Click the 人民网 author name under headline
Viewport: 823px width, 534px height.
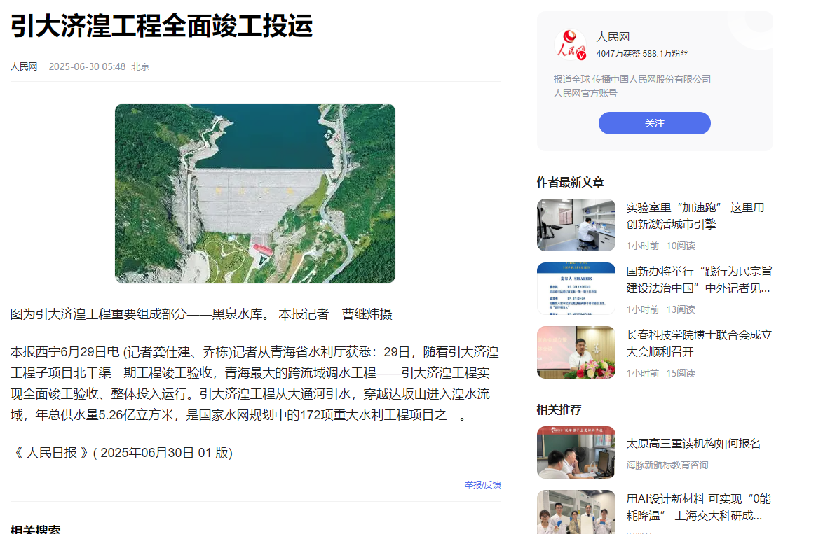pos(24,66)
